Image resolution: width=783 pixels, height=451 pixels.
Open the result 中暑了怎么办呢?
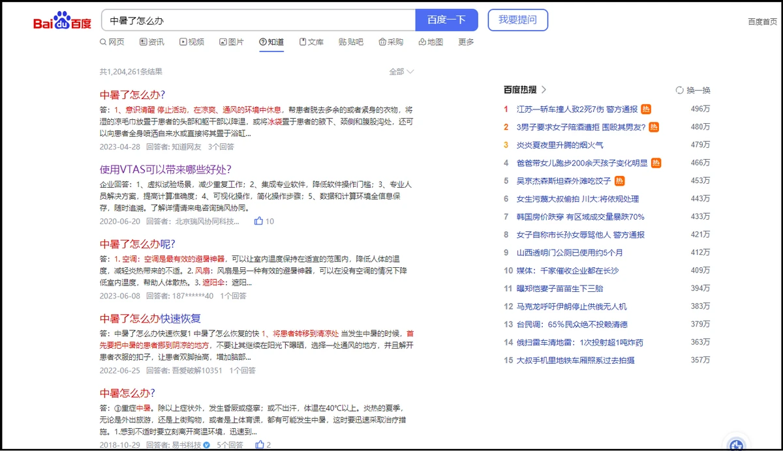click(138, 244)
